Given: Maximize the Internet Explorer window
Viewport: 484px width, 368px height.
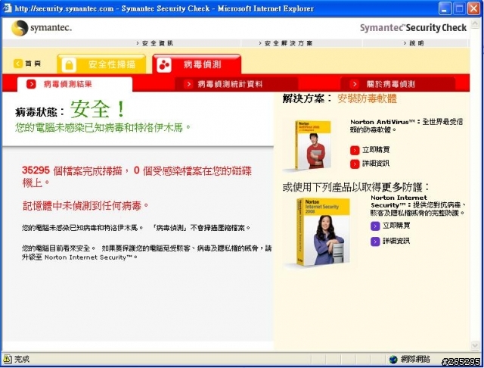Looking at the screenshot, I should pyautogui.click(x=459, y=8).
